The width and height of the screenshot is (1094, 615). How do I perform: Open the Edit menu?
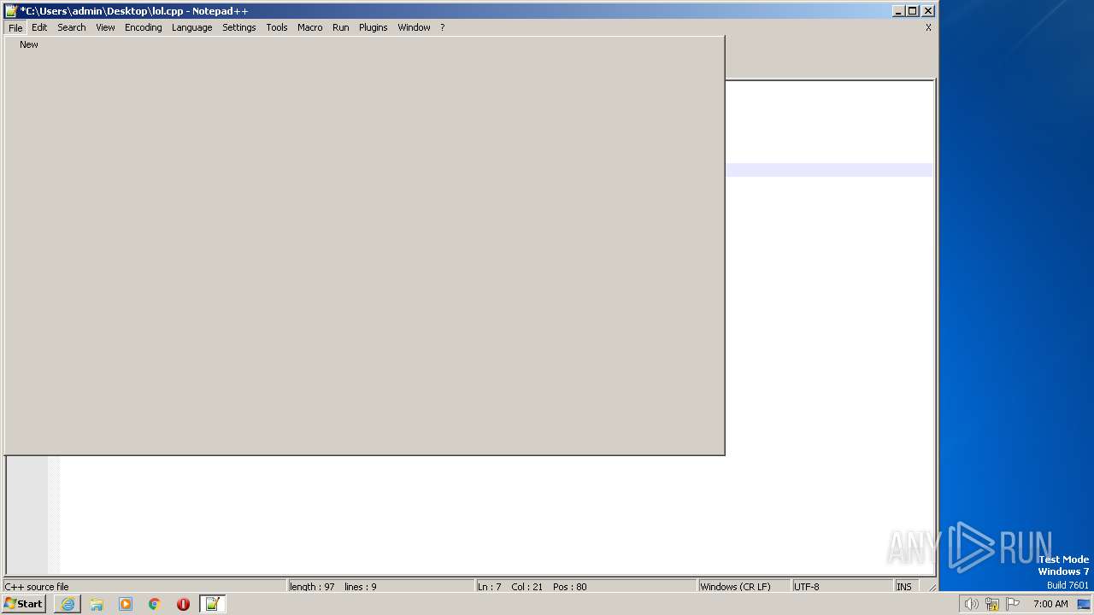click(x=39, y=27)
